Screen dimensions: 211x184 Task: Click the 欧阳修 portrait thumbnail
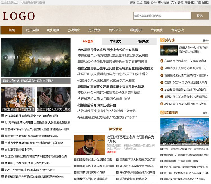pos(89,145)
